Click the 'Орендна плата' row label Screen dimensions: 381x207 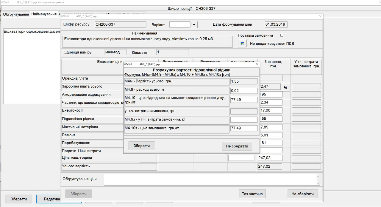coord(75,78)
